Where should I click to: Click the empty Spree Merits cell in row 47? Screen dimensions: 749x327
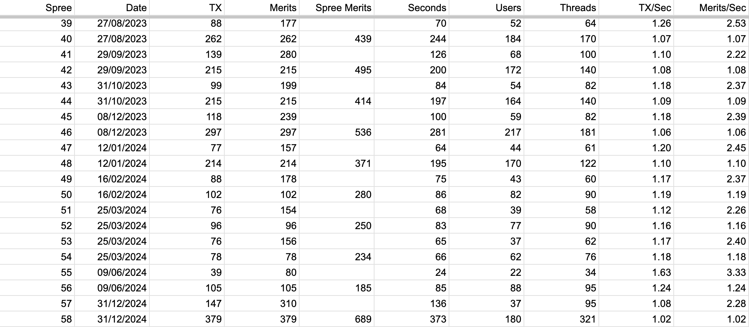click(336, 148)
